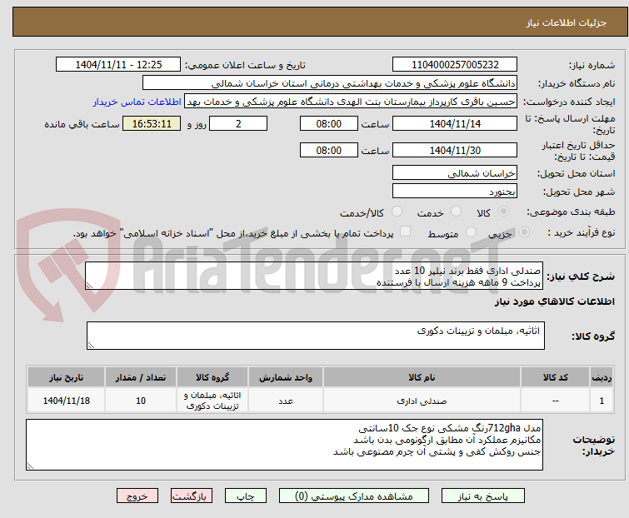
Task: Click the announcement date field 1404/11/11 - 12:25
Action: click(x=118, y=65)
